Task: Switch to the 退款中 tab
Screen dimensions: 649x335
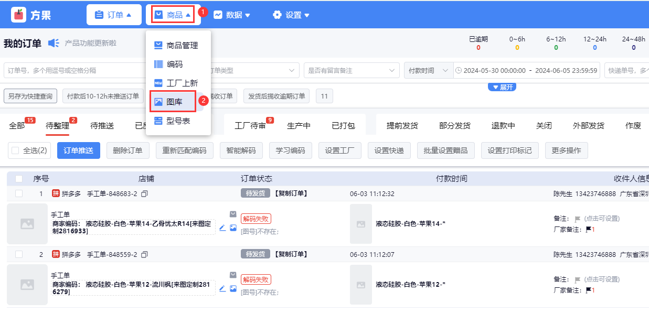Action: (503, 126)
